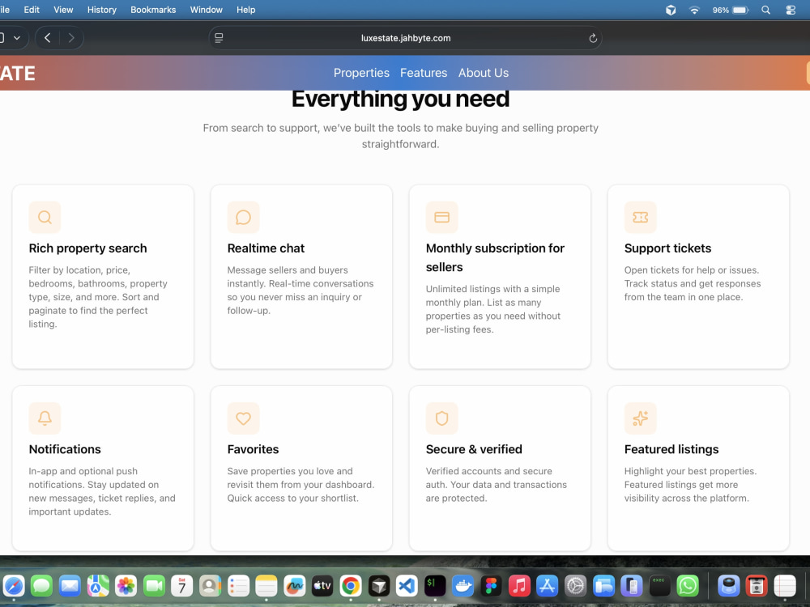This screenshot has height=607, width=810.
Task: Click the 'Notifications' card heading
Action: click(x=65, y=449)
